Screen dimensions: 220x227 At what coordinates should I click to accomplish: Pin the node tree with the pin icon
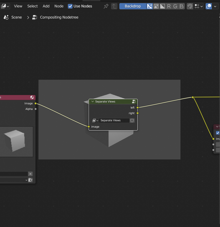click(x=106, y=6)
